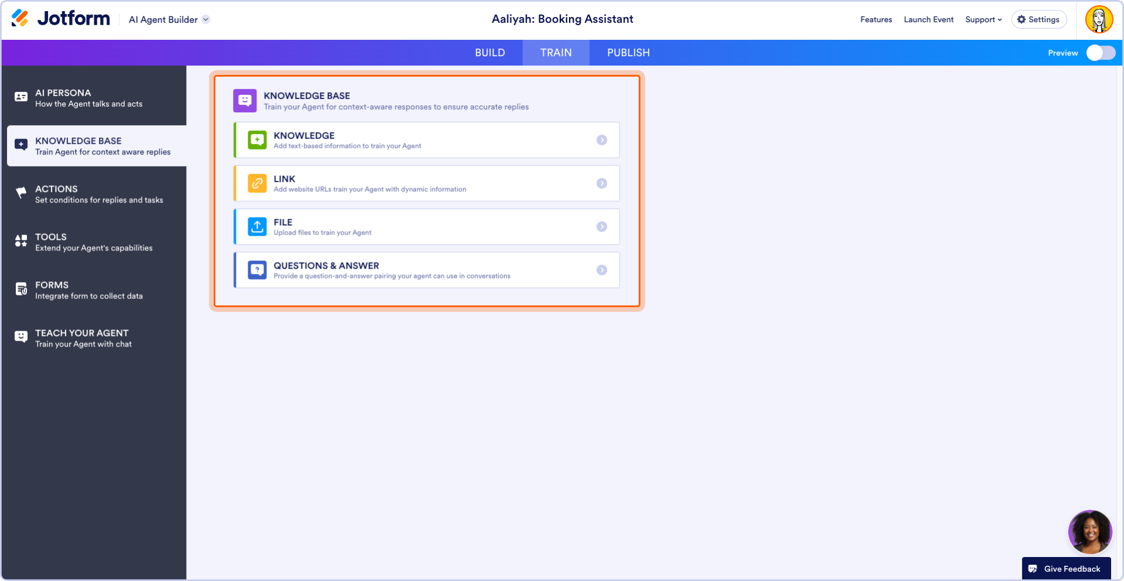Click the Settings gear icon
The image size is (1124, 581).
(x=1022, y=19)
